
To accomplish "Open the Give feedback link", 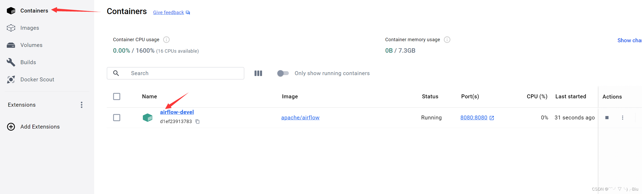I will click(168, 13).
